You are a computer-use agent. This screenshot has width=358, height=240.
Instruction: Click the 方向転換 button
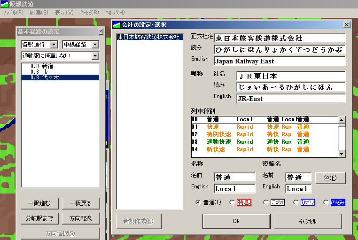[x=81, y=218]
